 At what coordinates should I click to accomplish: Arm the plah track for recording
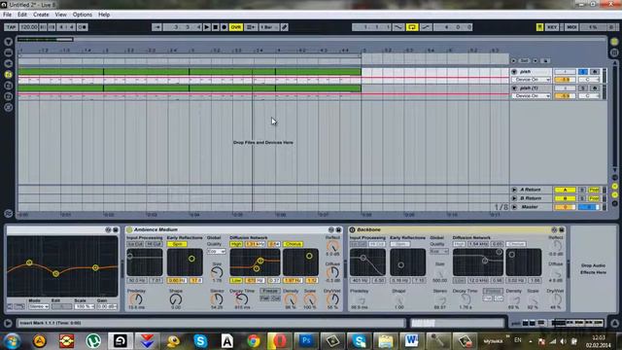tap(594, 72)
